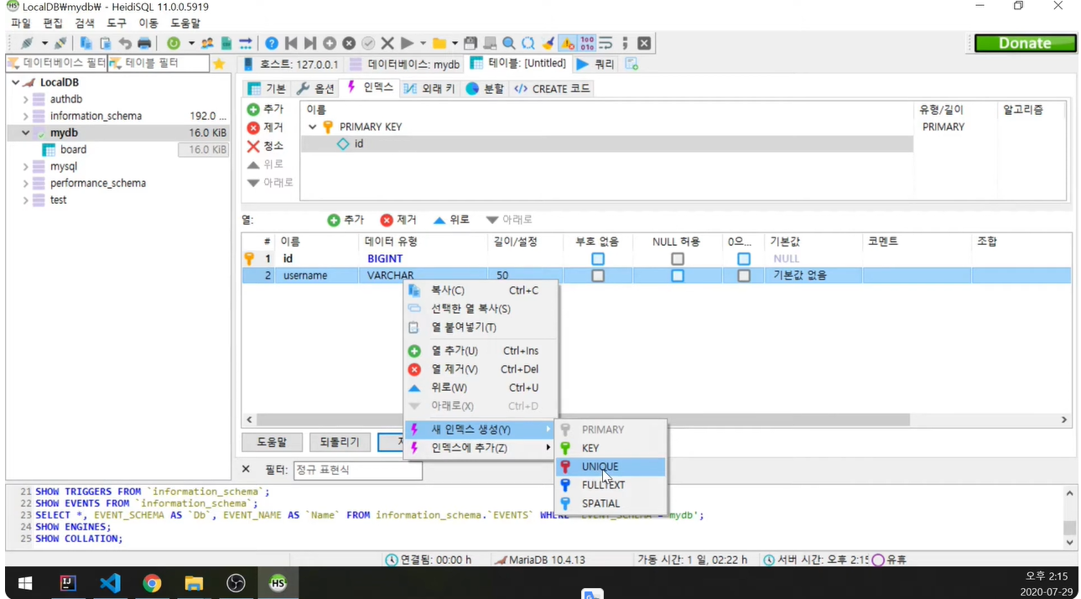Jump to the first record icon
1081x599 pixels.
[291, 43]
